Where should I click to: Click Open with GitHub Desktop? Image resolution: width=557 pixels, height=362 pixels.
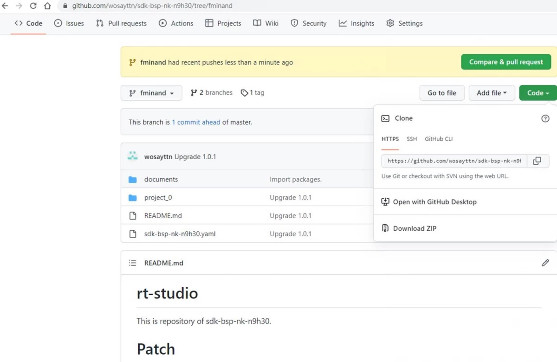[429, 202]
